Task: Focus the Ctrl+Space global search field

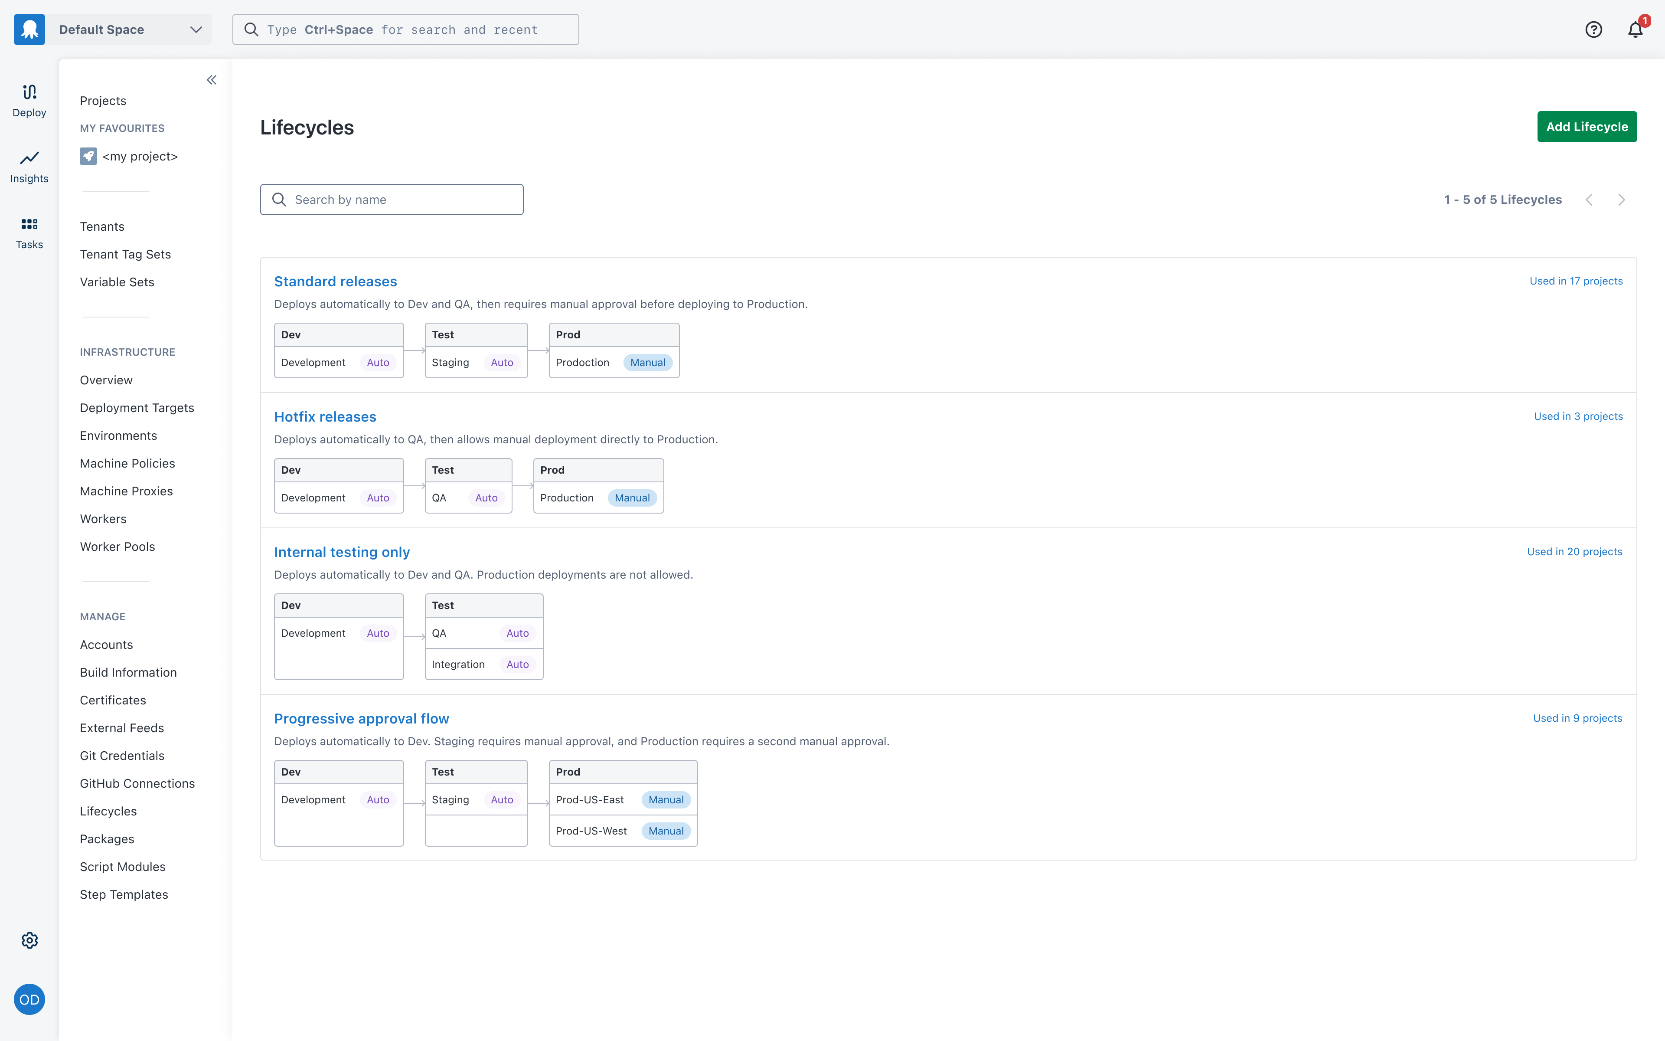Action: [406, 29]
